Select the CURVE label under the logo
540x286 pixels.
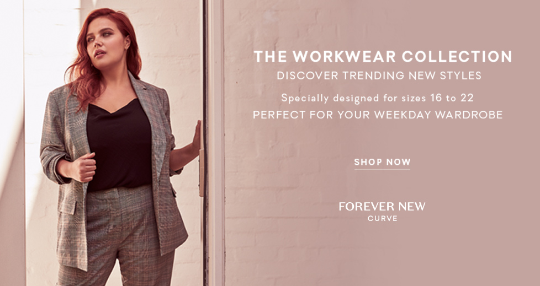pyautogui.click(x=382, y=218)
